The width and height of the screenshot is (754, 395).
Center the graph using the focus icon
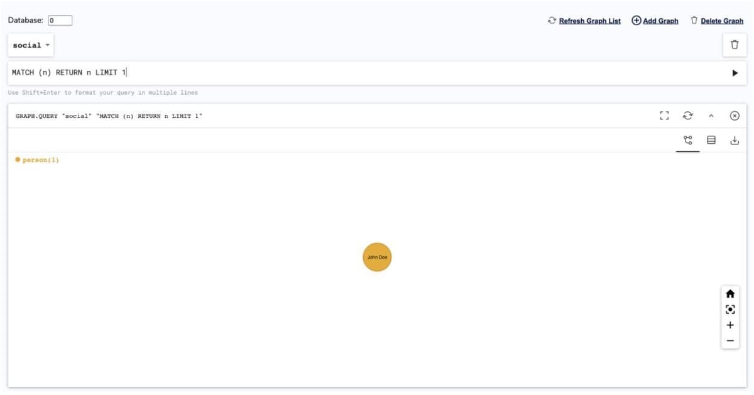coord(729,310)
